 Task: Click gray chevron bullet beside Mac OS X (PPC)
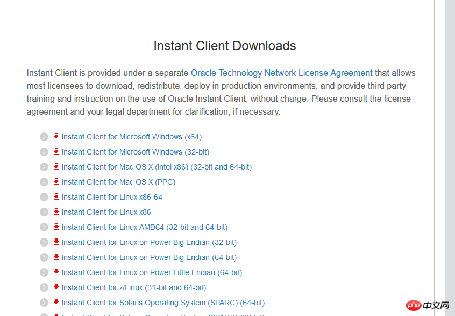[x=44, y=182]
